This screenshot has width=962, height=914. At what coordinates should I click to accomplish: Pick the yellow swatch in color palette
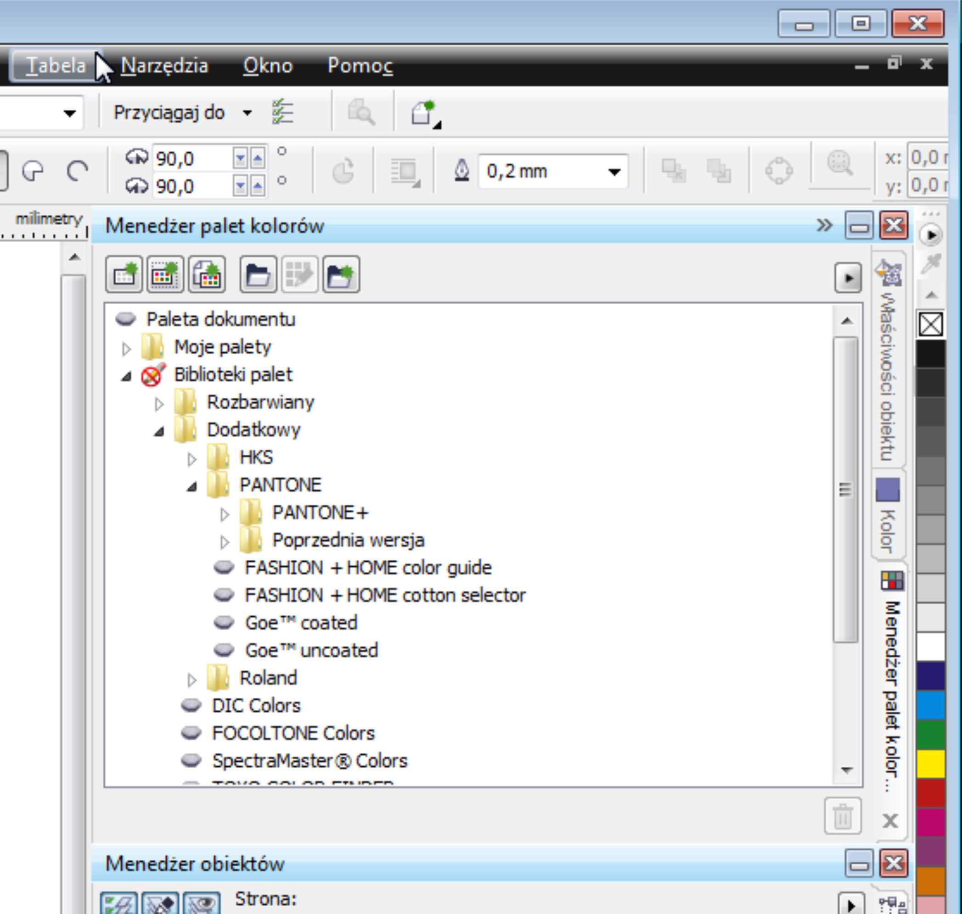tap(930, 764)
